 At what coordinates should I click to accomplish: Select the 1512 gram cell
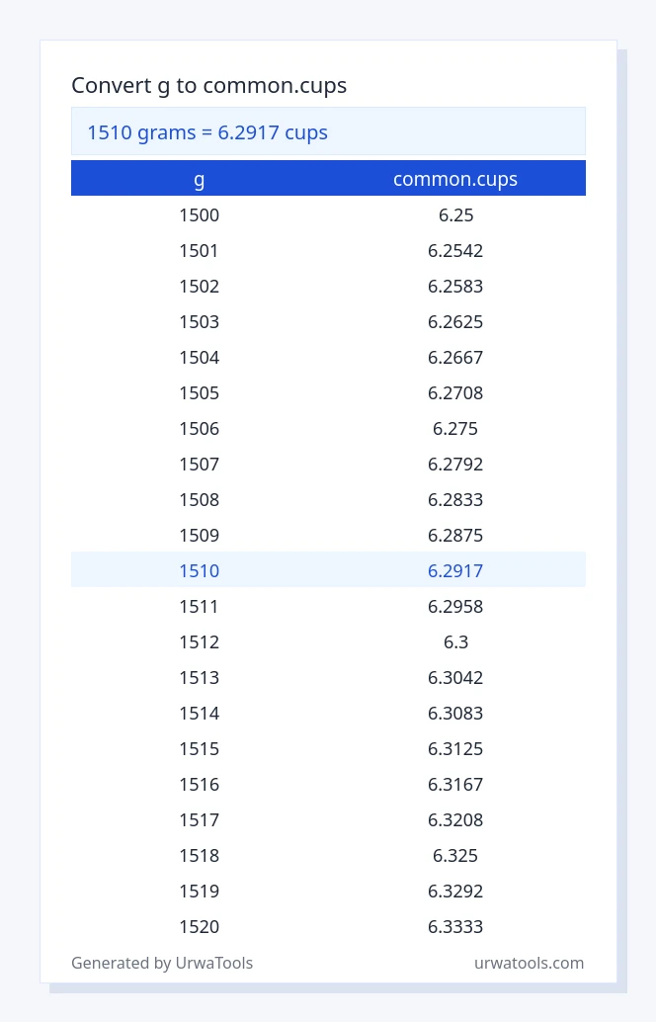coord(200,642)
